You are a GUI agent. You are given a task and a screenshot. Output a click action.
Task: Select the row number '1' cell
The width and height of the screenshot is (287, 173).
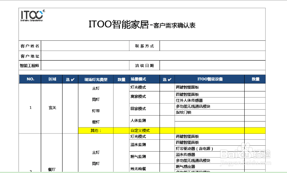pos(30,108)
